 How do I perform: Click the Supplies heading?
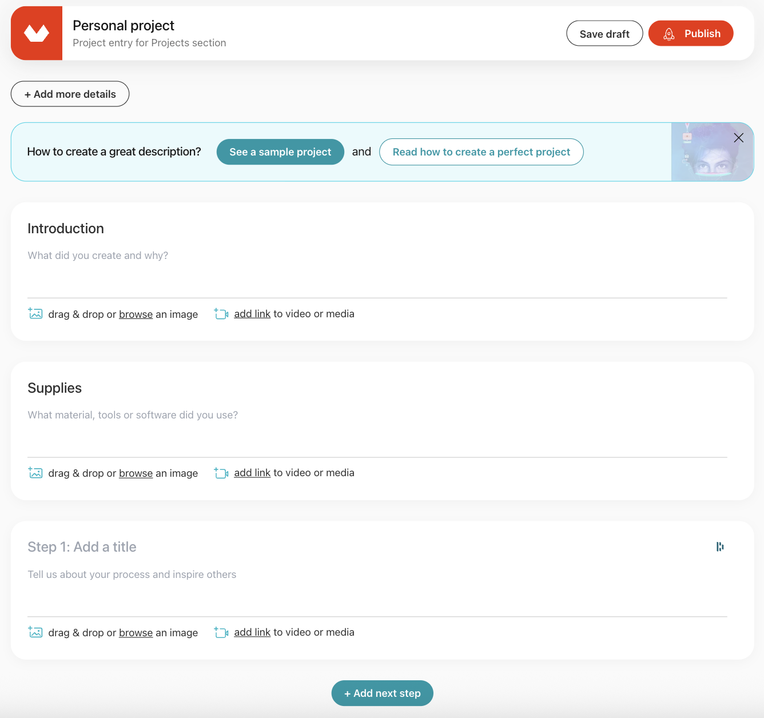coord(55,388)
